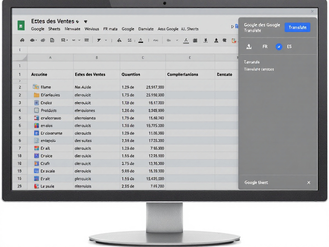Screen dimensions: 329x247
Task: Close the Google Sheet footer bar of the panel
Action: 309,183
